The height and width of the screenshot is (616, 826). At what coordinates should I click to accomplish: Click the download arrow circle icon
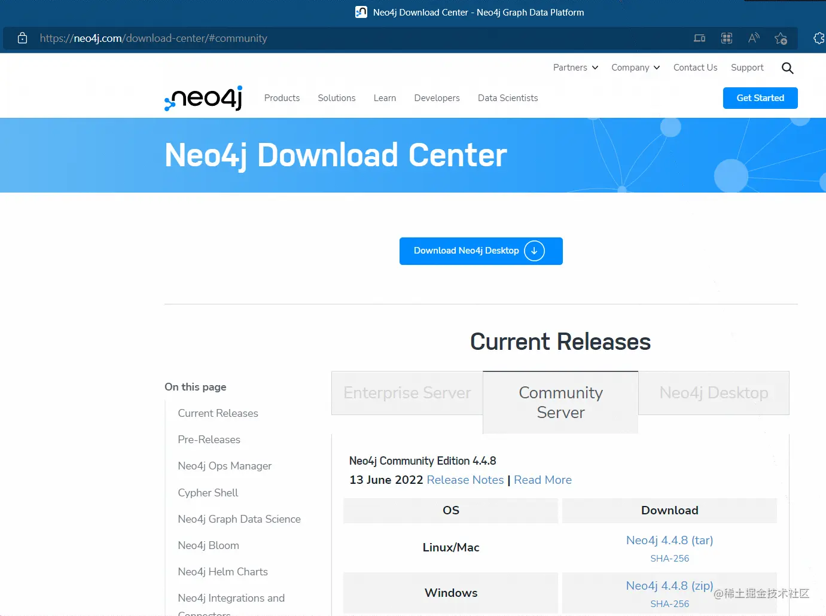pyautogui.click(x=534, y=251)
